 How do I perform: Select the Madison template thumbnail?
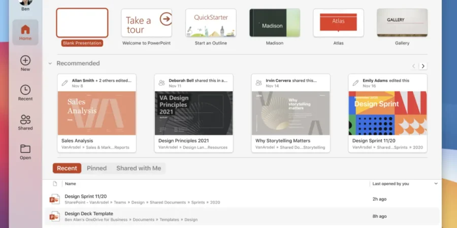tap(275, 23)
